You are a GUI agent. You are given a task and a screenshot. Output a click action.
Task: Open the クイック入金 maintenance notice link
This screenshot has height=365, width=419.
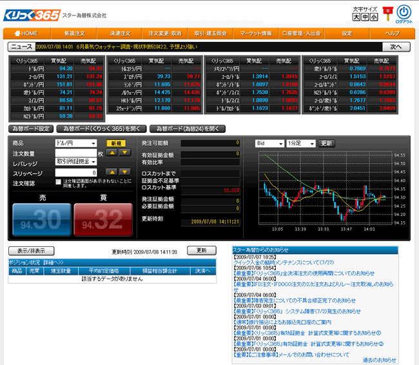tap(284, 262)
